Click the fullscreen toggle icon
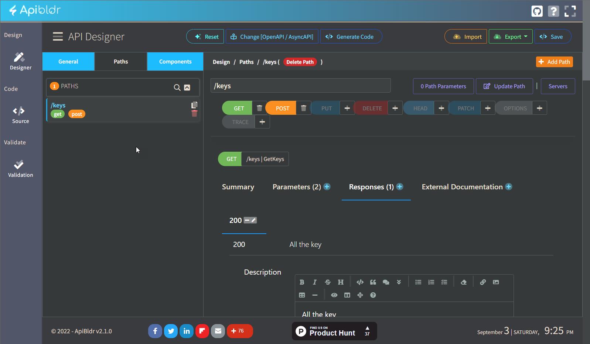Image resolution: width=590 pixels, height=344 pixels. [x=570, y=11]
